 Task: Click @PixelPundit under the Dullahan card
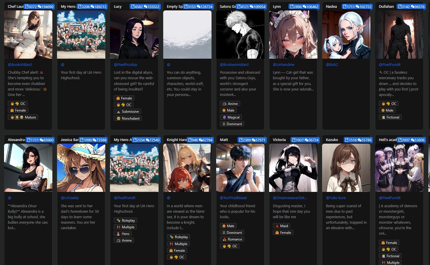(x=390, y=65)
